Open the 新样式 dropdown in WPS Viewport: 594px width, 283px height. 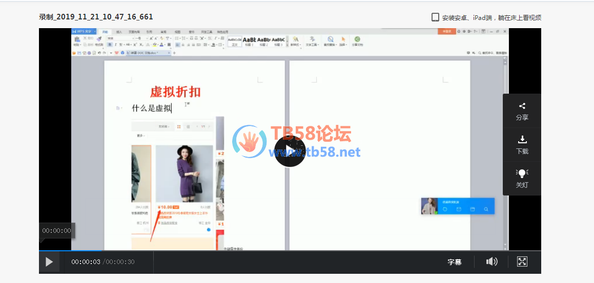pyautogui.click(x=296, y=40)
